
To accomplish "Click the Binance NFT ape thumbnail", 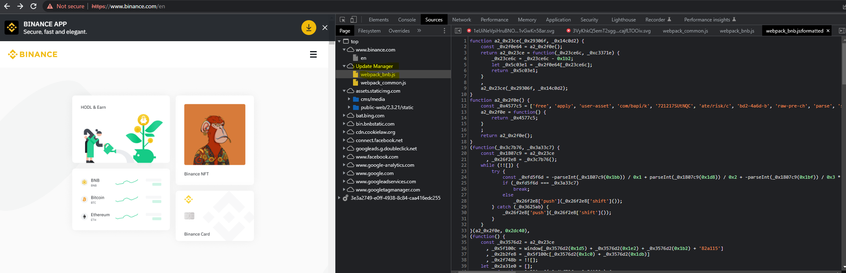I will 215,134.
